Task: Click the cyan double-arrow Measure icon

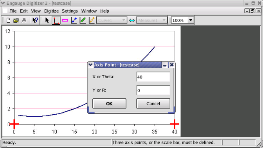Action: pos(132,20)
